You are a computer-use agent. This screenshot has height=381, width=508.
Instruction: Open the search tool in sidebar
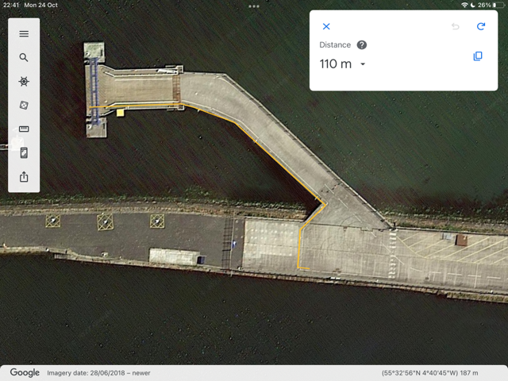click(24, 58)
